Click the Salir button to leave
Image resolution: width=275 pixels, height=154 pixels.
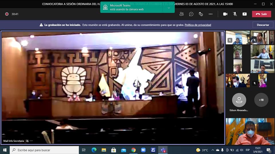point(261,14)
